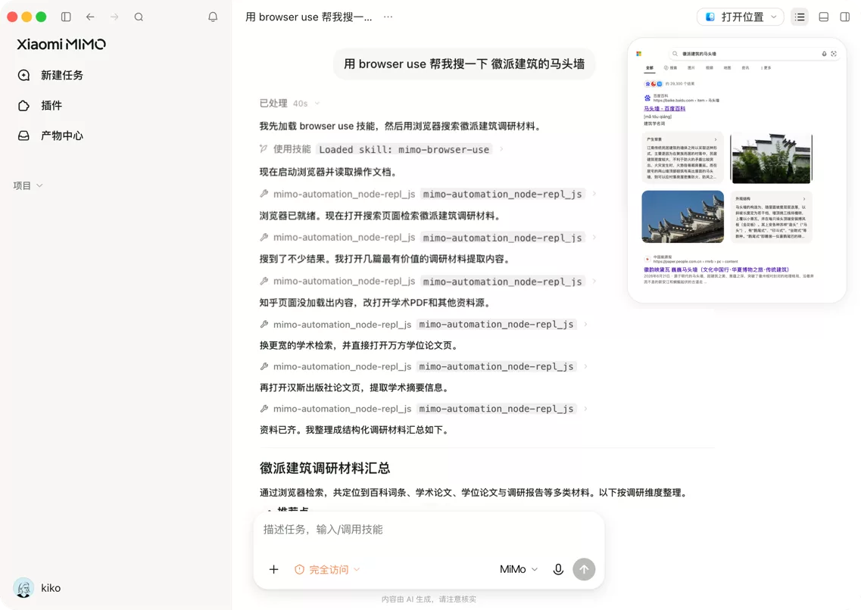
Task: Click the conversation title 用 browser use 帮我搜一
Action: coord(309,17)
